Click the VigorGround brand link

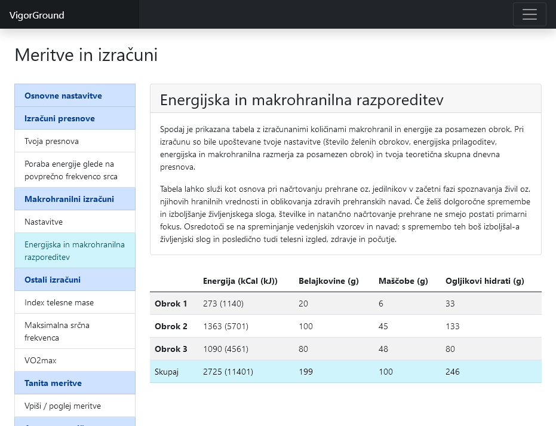coord(37,16)
